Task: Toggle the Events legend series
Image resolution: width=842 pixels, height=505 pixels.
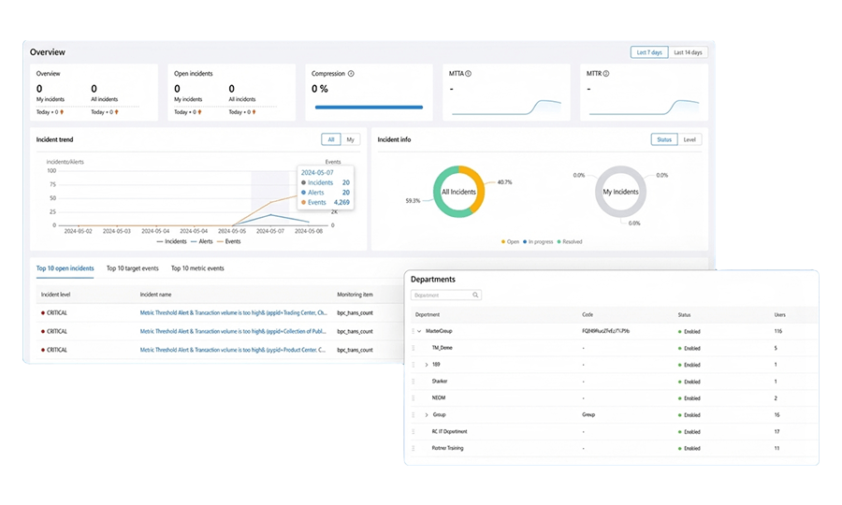Action: pyautogui.click(x=229, y=241)
